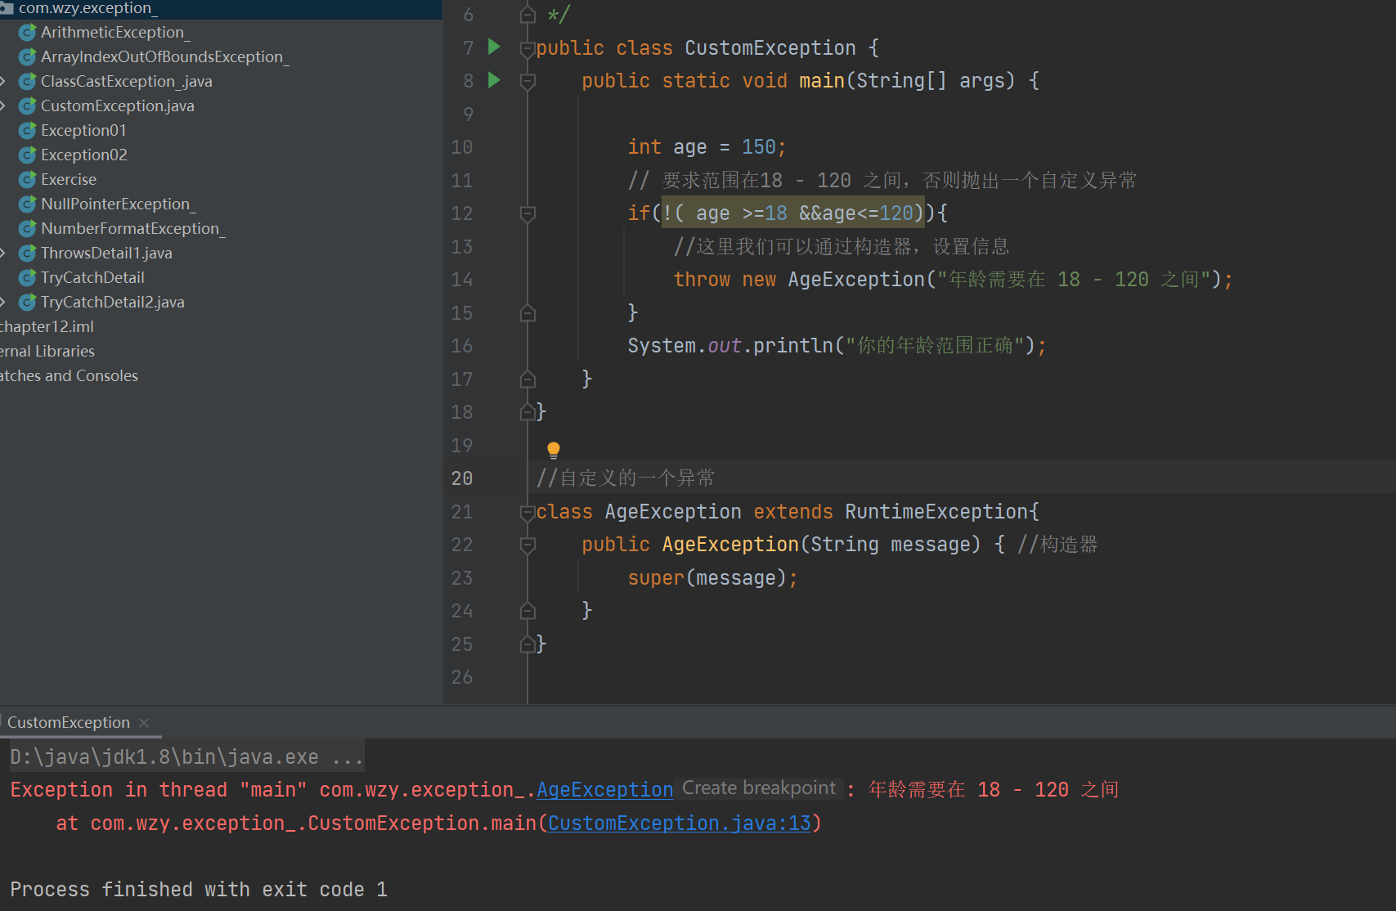1396x911 pixels.
Task: Close the CustomException run tab
Action: [144, 723]
